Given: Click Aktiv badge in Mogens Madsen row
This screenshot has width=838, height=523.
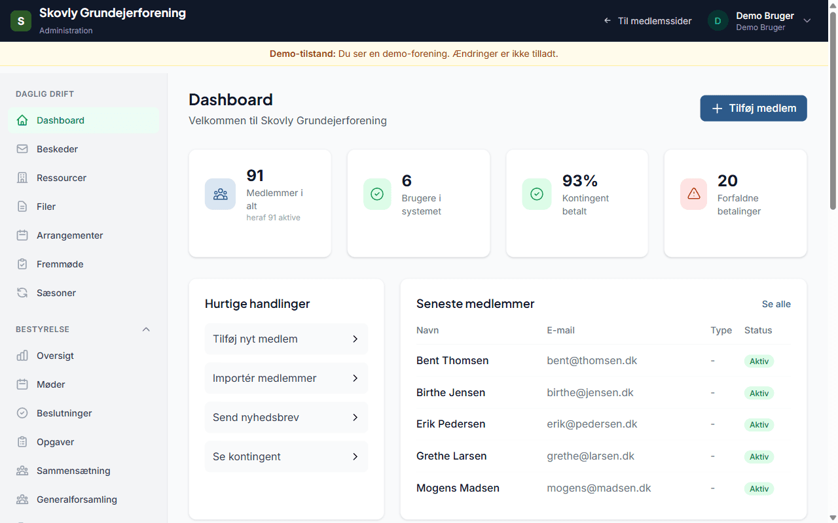Looking at the screenshot, I should [759, 488].
